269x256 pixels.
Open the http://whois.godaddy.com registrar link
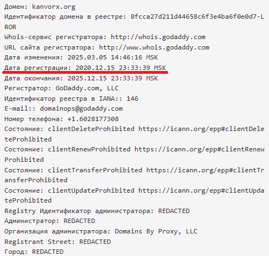158,37
